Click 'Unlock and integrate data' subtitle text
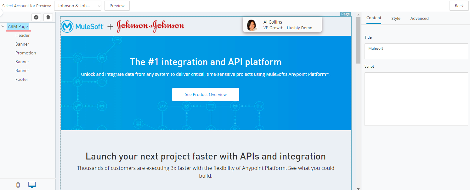This screenshot has width=470, height=190. click(206, 75)
